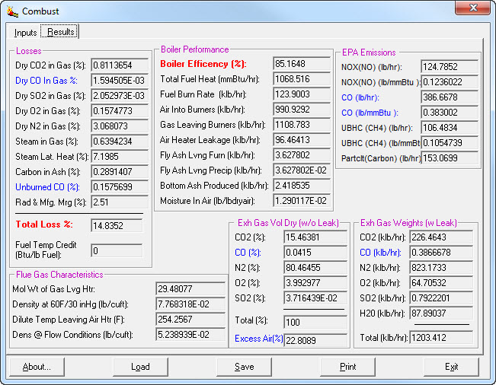Select the Fly Ash Lvng Precip field
The width and height of the screenshot is (496, 385).
(302, 170)
